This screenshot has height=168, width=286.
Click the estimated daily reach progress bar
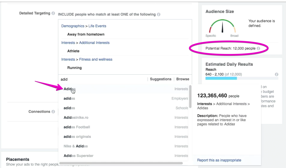242,78
